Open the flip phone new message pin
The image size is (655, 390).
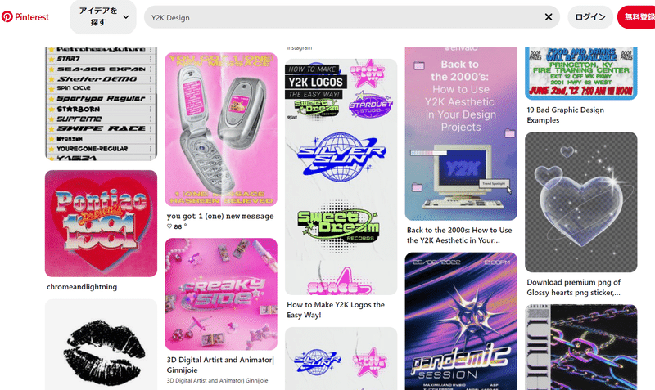221,129
